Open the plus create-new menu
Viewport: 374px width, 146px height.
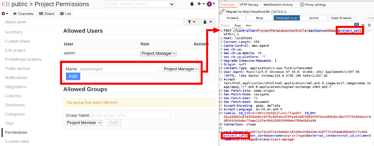(201, 4)
